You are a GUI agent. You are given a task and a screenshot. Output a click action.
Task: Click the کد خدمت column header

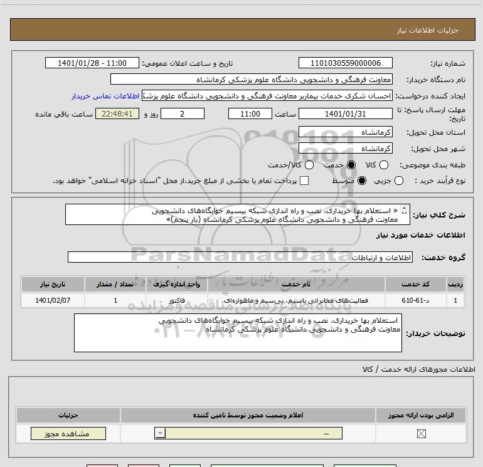[415, 284]
